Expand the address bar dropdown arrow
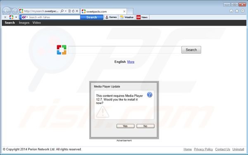 66,11
